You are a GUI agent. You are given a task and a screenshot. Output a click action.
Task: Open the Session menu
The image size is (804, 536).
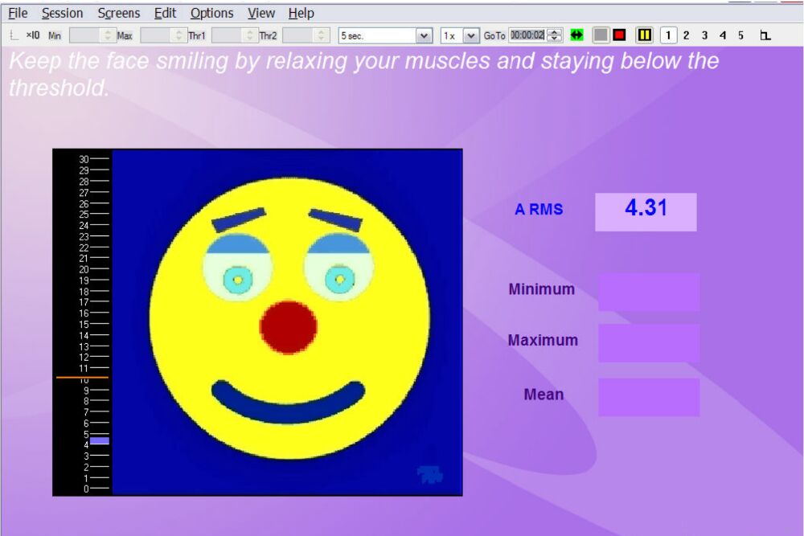[x=62, y=13]
